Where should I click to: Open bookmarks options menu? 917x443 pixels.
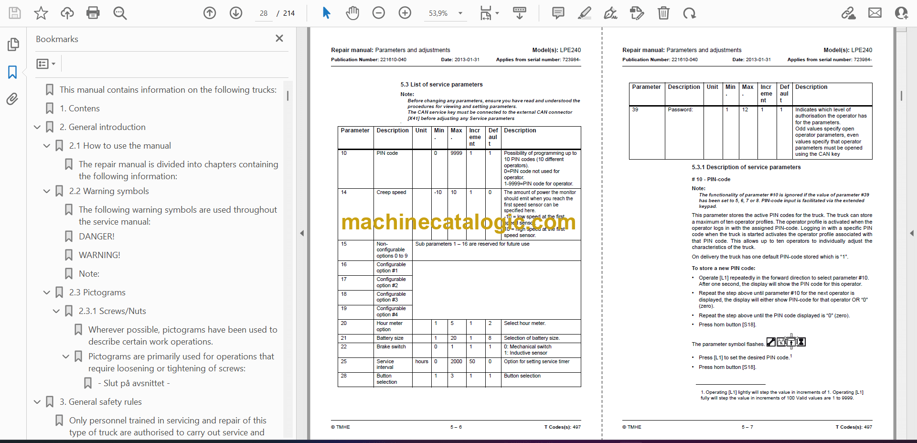(46, 64)
